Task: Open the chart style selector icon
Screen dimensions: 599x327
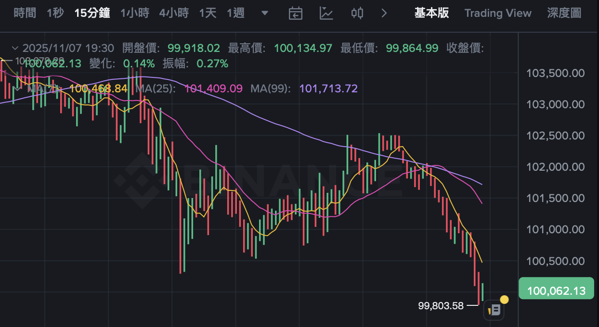Action: (326, 13)
